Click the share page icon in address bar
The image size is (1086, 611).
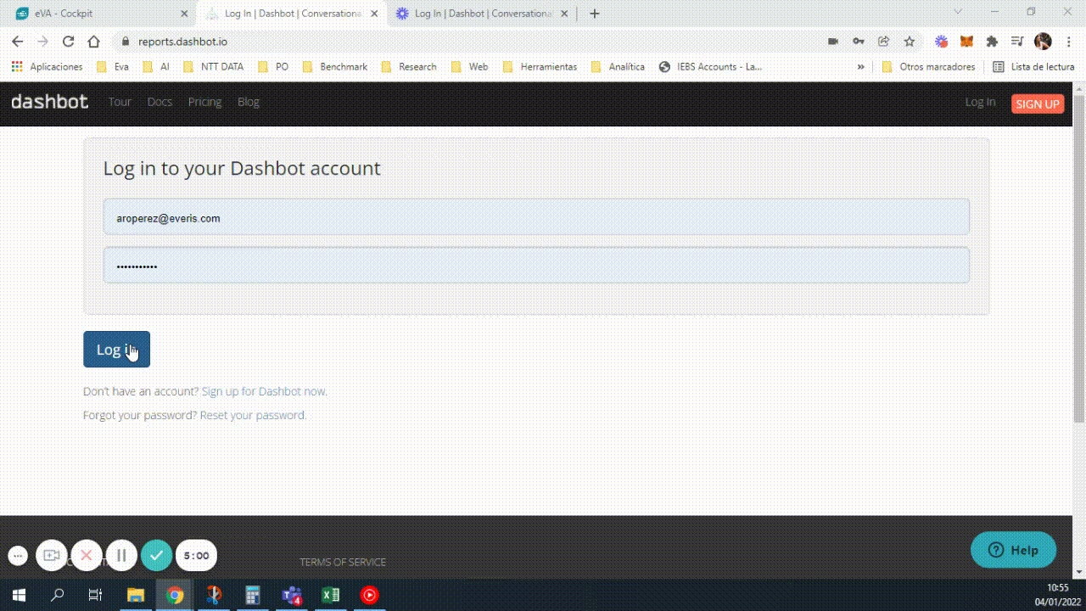tap(884, 42)
